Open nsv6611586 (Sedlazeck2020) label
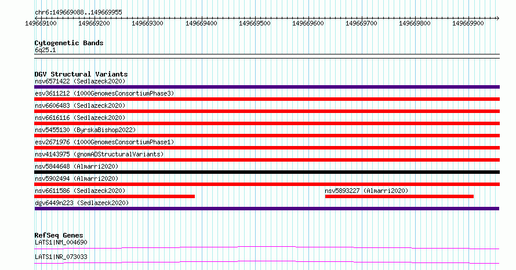The image size is (516, 270). click(x=80, y=191)
